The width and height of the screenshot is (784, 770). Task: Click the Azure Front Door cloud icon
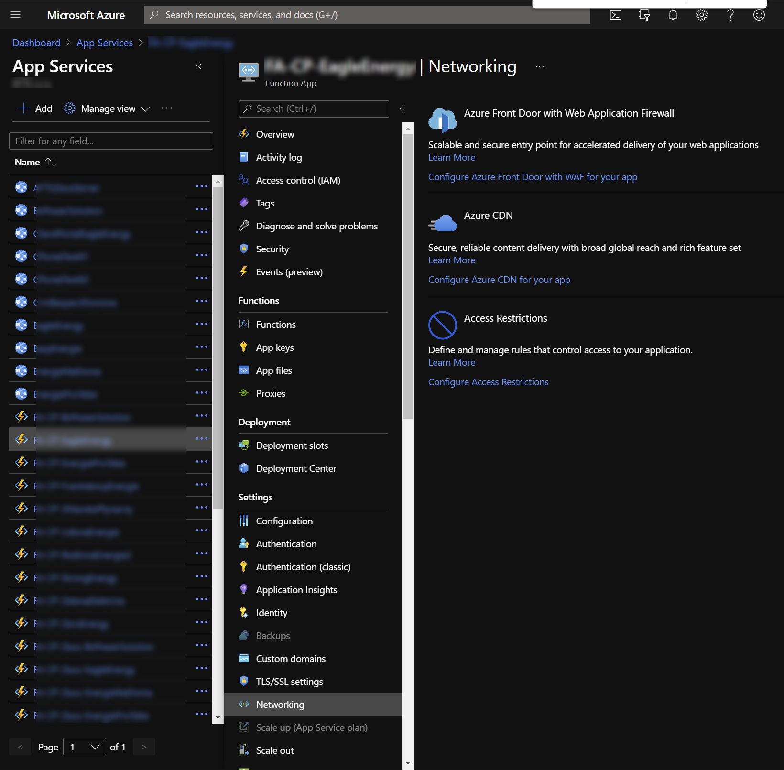click(443, 120)
